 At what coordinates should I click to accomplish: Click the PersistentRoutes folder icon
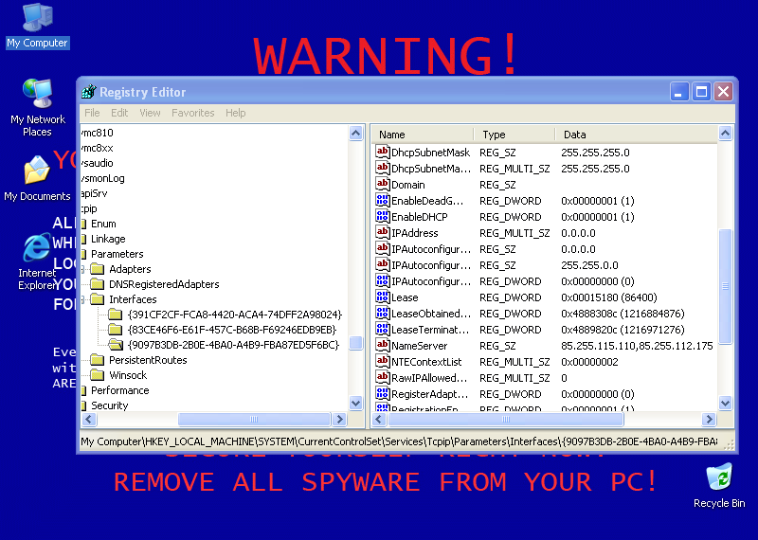point(98,360)
